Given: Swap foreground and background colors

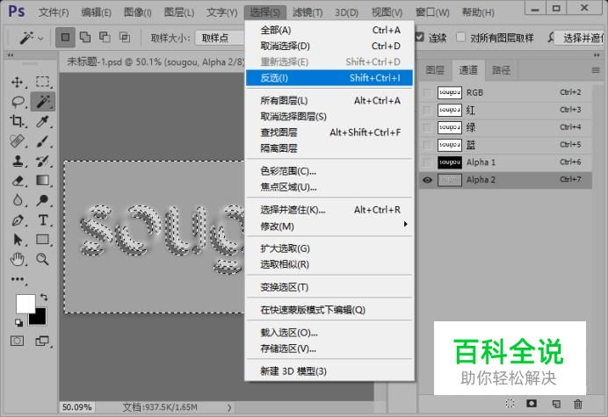Looking at the screenshot, I should (x=44, y=298).
